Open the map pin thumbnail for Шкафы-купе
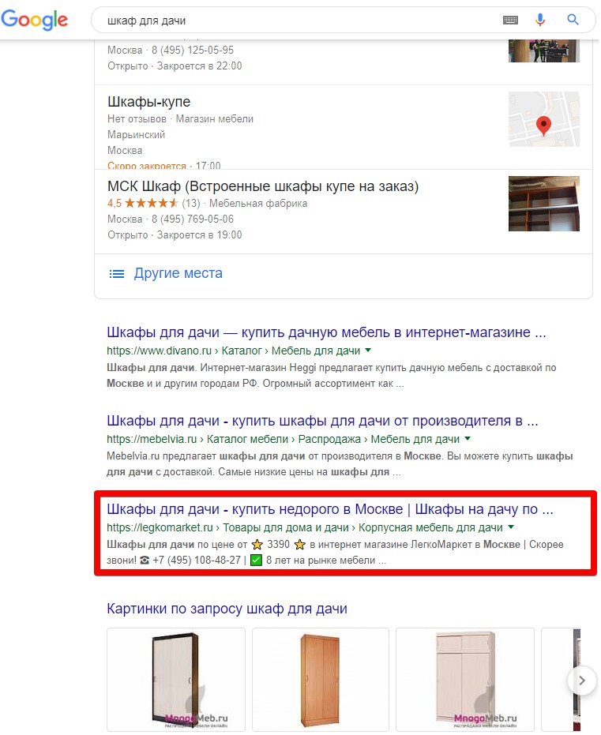The width and height of the screenshot is (601, 735). tap(544, 119)
